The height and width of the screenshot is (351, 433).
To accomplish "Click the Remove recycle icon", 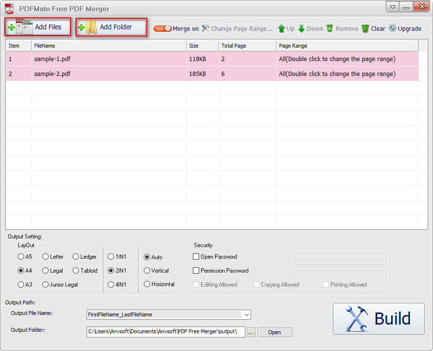I will pyautogui.click(x=330, y=28).
